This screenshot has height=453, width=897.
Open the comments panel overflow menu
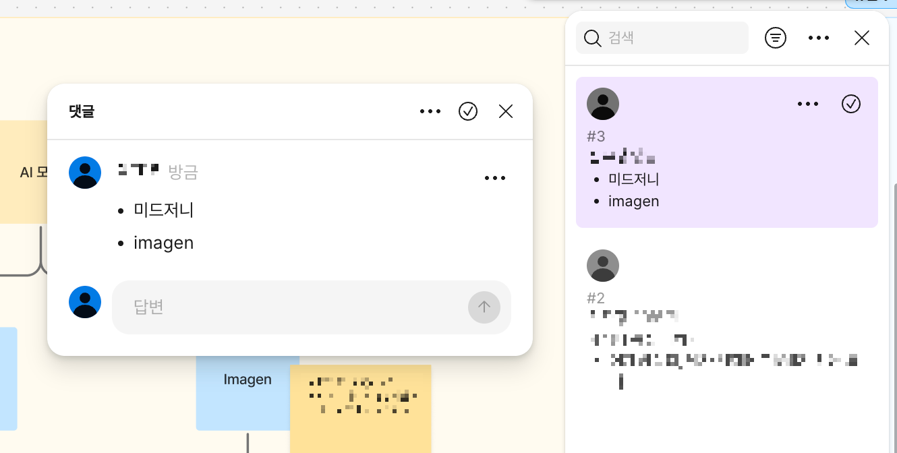coord(818,38)
